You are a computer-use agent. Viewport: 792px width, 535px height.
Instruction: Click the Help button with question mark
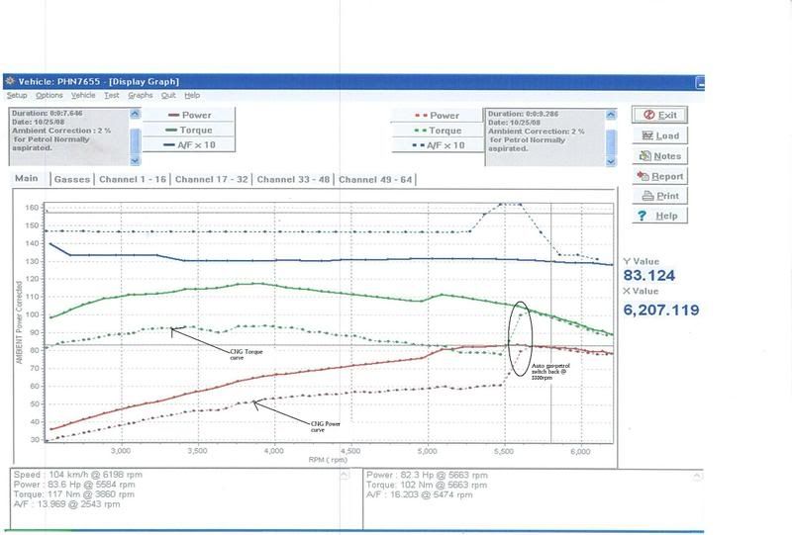[x=659, y=216]
